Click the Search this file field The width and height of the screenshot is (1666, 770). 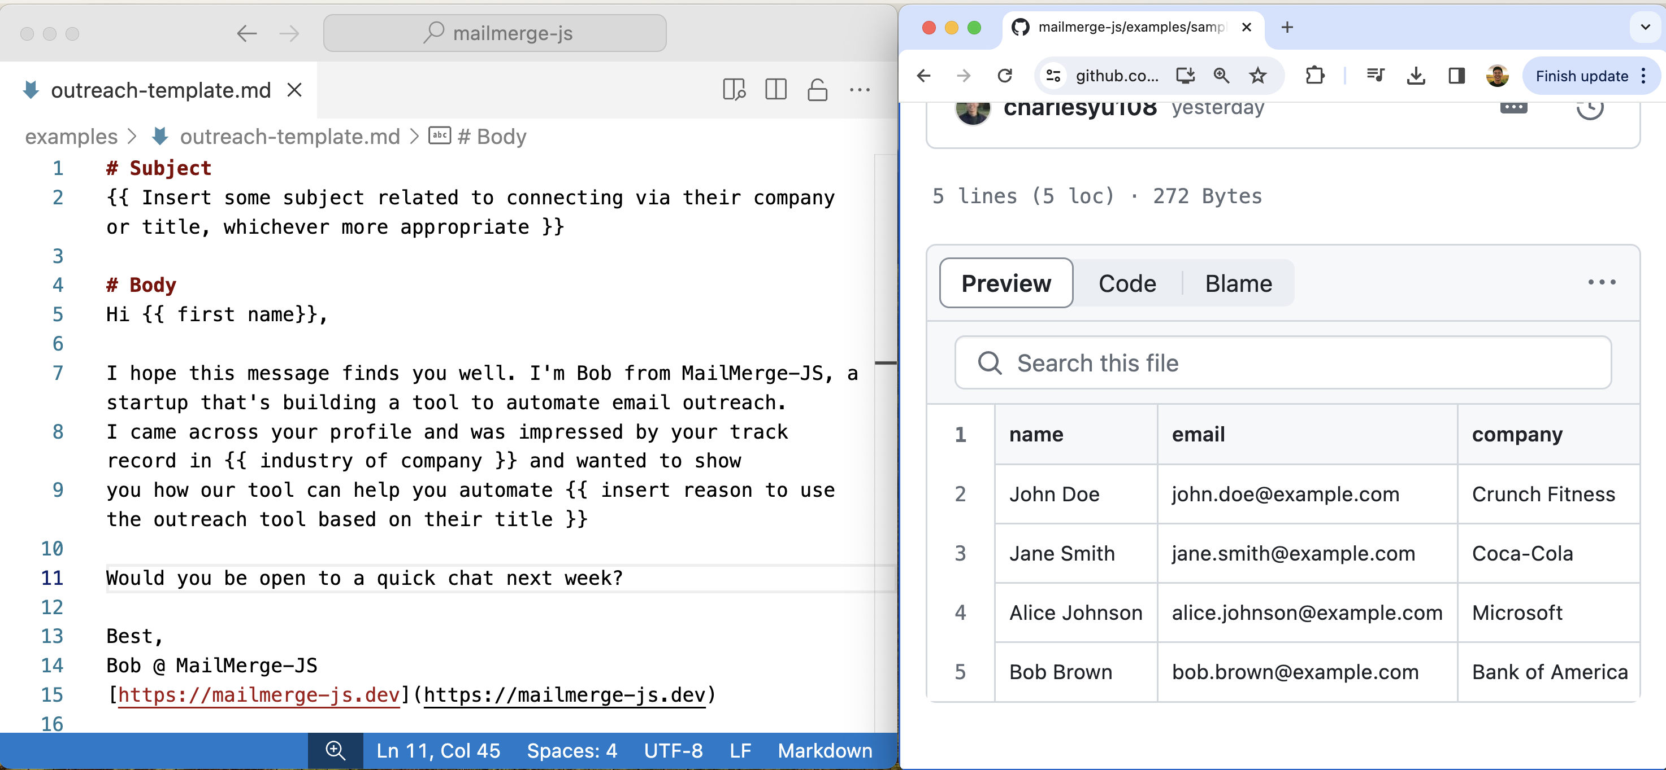pyautogui.click(x=1282, y=363)
